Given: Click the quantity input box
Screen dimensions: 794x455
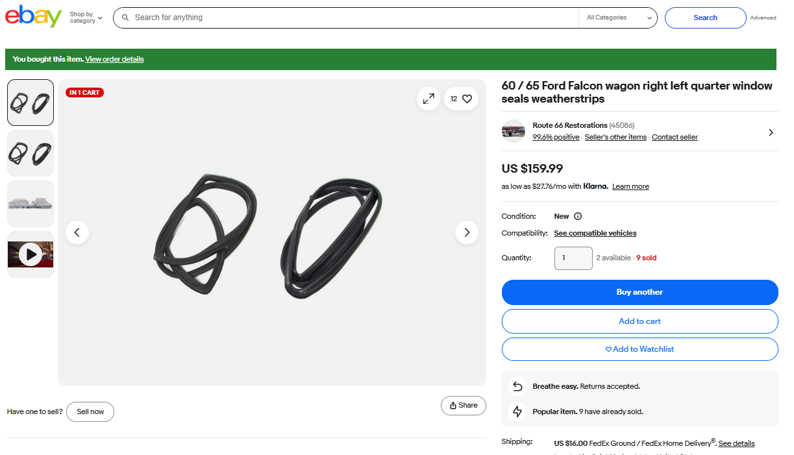Looking at the screenshot, I should pos(573,258).
